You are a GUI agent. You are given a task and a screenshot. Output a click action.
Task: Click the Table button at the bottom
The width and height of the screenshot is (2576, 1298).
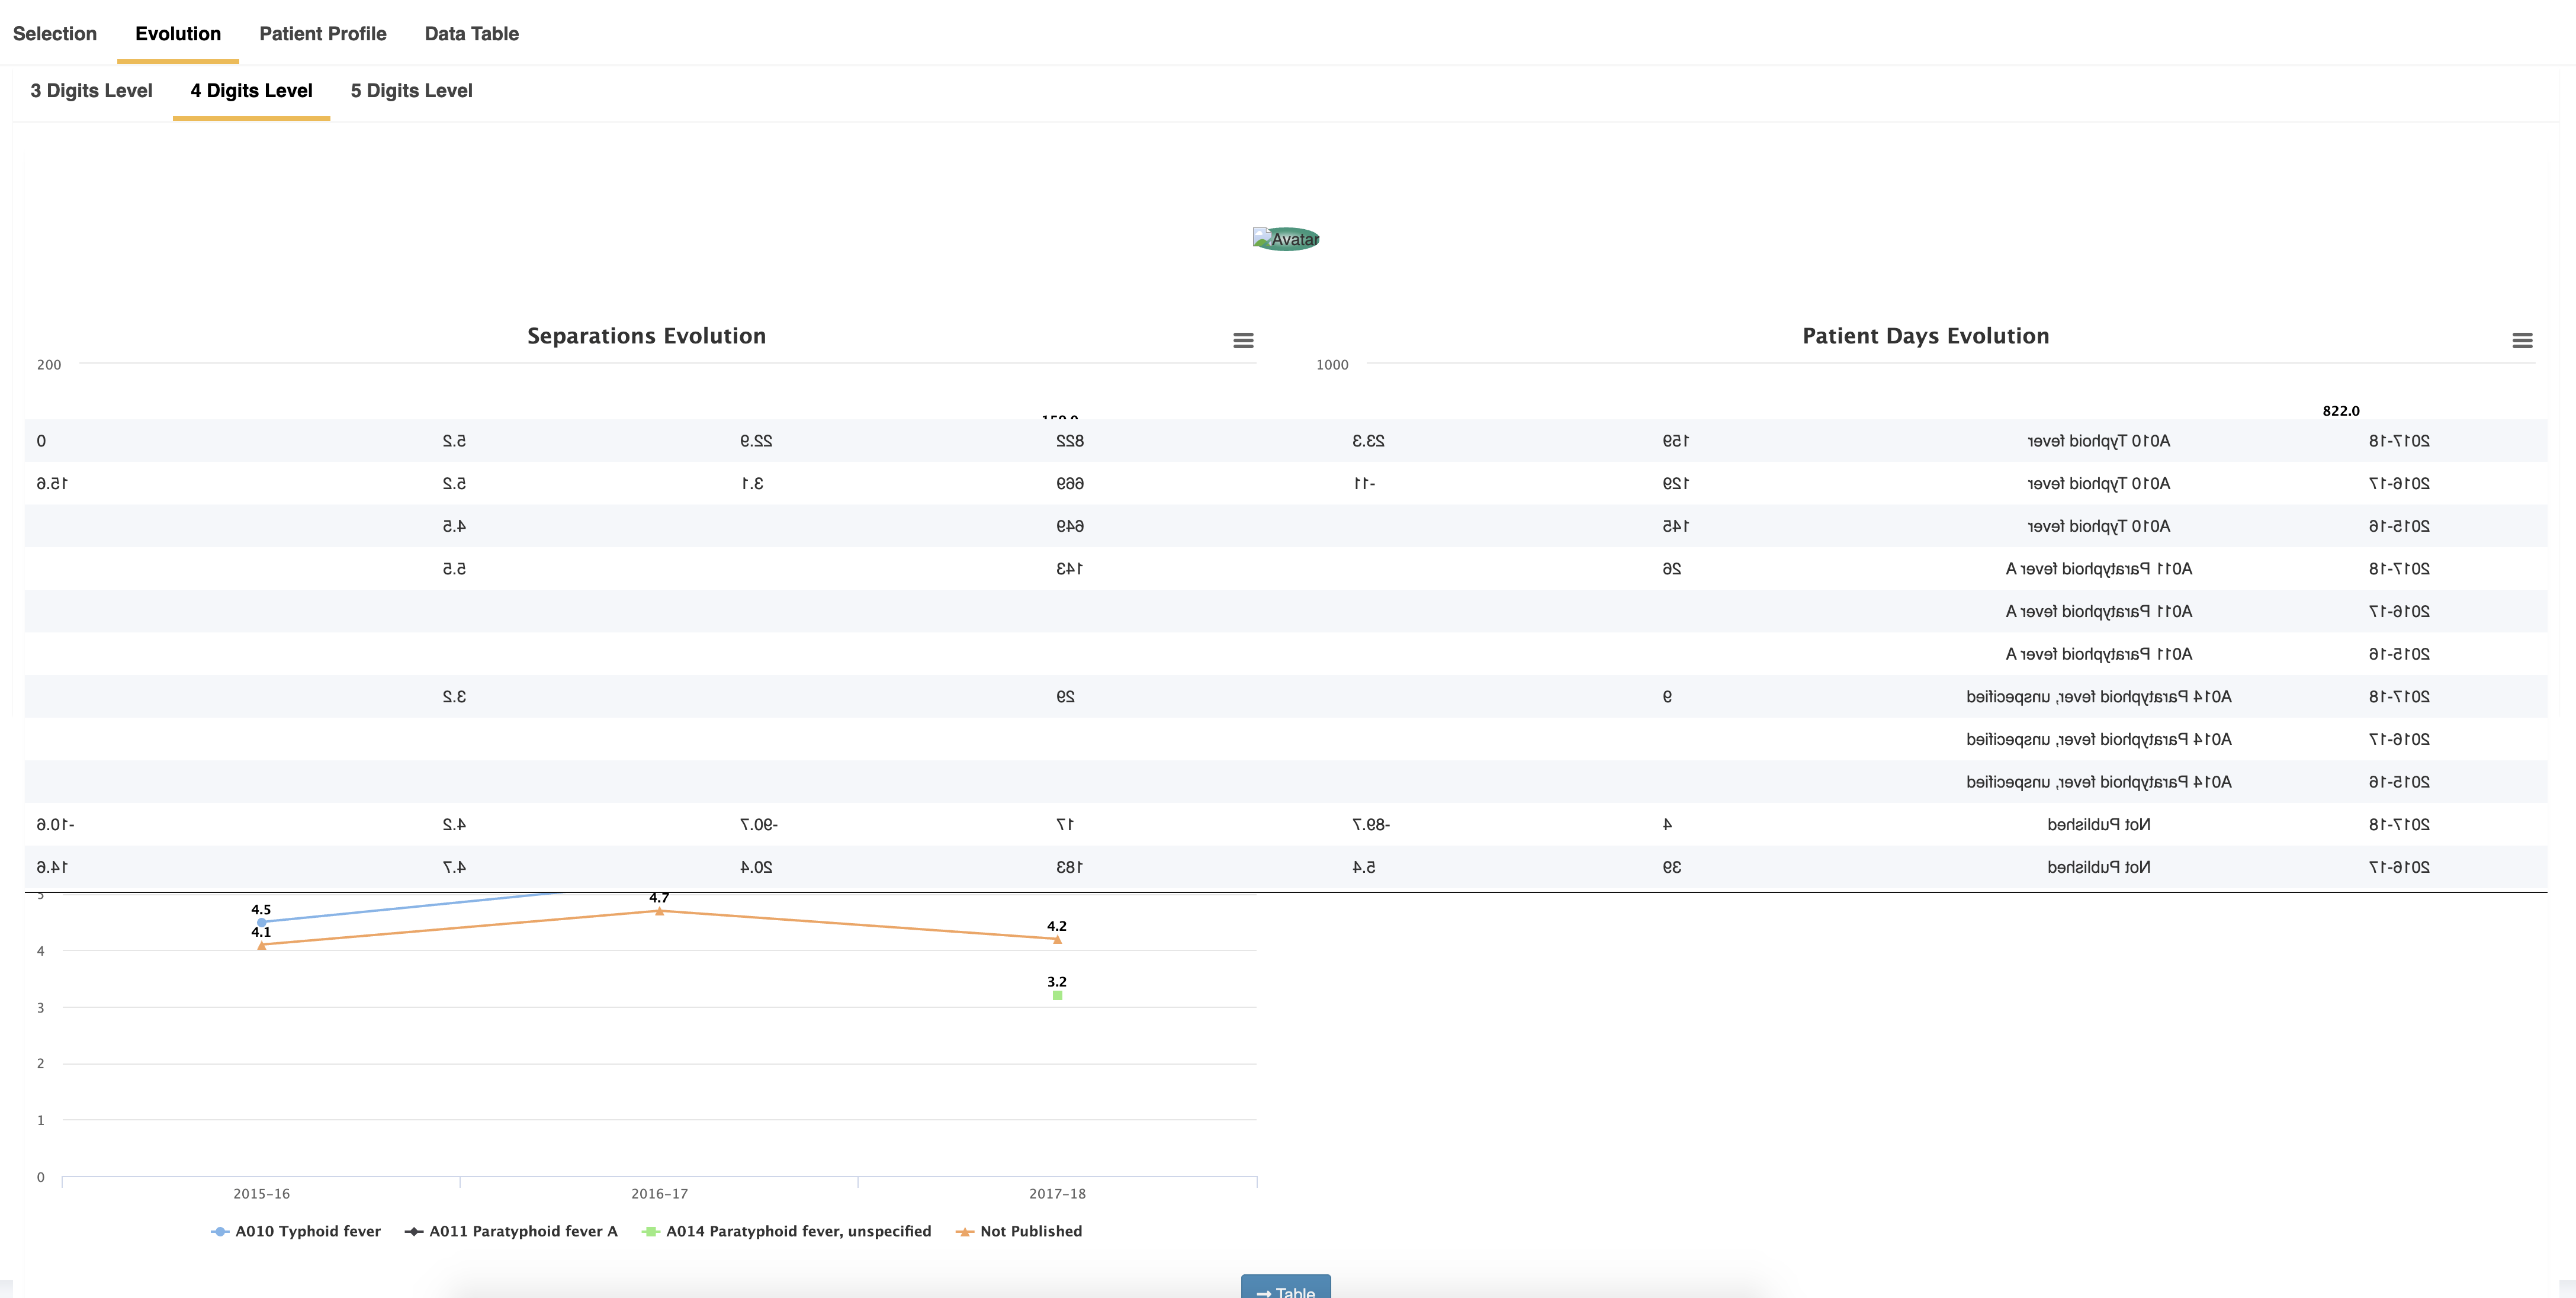click(1287, 1290)
